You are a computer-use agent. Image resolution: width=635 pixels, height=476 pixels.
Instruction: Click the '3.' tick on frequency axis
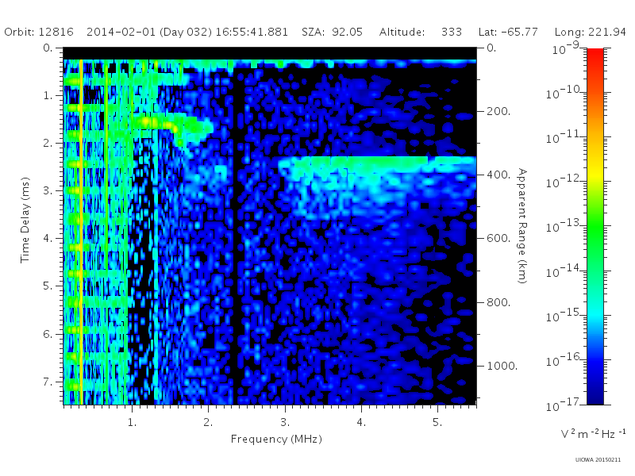point(285,422)
